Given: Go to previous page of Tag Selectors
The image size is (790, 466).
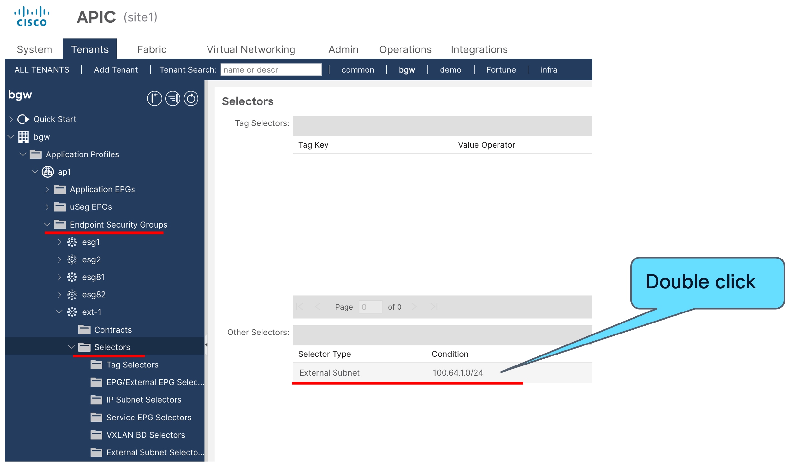Looking at the screenshot, I should pyautogui.click(x=317, y=307).
